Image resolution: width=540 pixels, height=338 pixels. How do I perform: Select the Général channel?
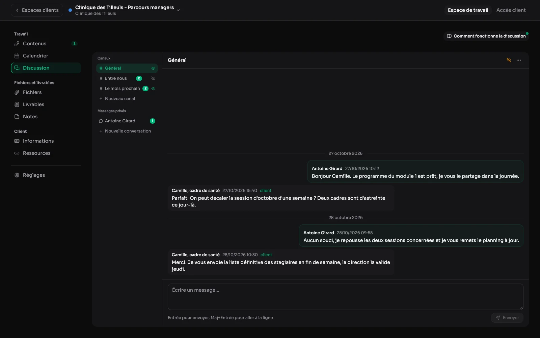(x=127, y=68)
